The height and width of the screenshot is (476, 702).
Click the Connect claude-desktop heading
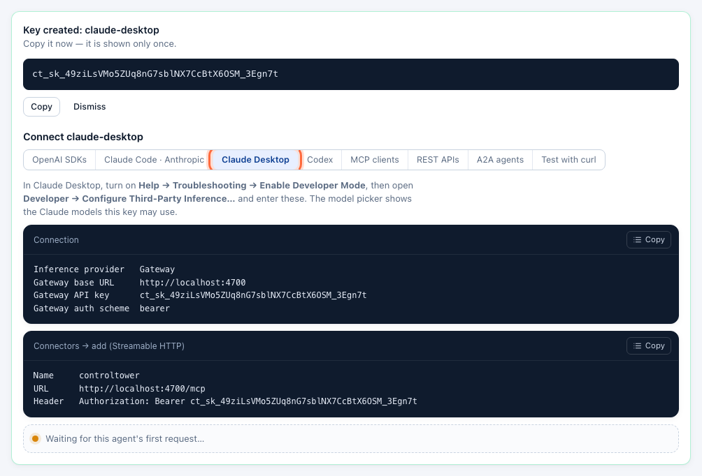point(83,137)
